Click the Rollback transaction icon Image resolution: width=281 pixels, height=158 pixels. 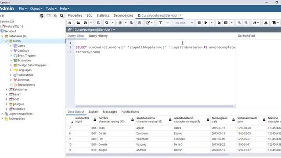(x=246, y=23)
